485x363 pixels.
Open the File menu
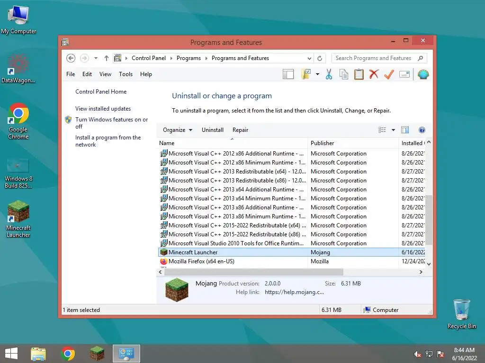click(x=71, y=74)
